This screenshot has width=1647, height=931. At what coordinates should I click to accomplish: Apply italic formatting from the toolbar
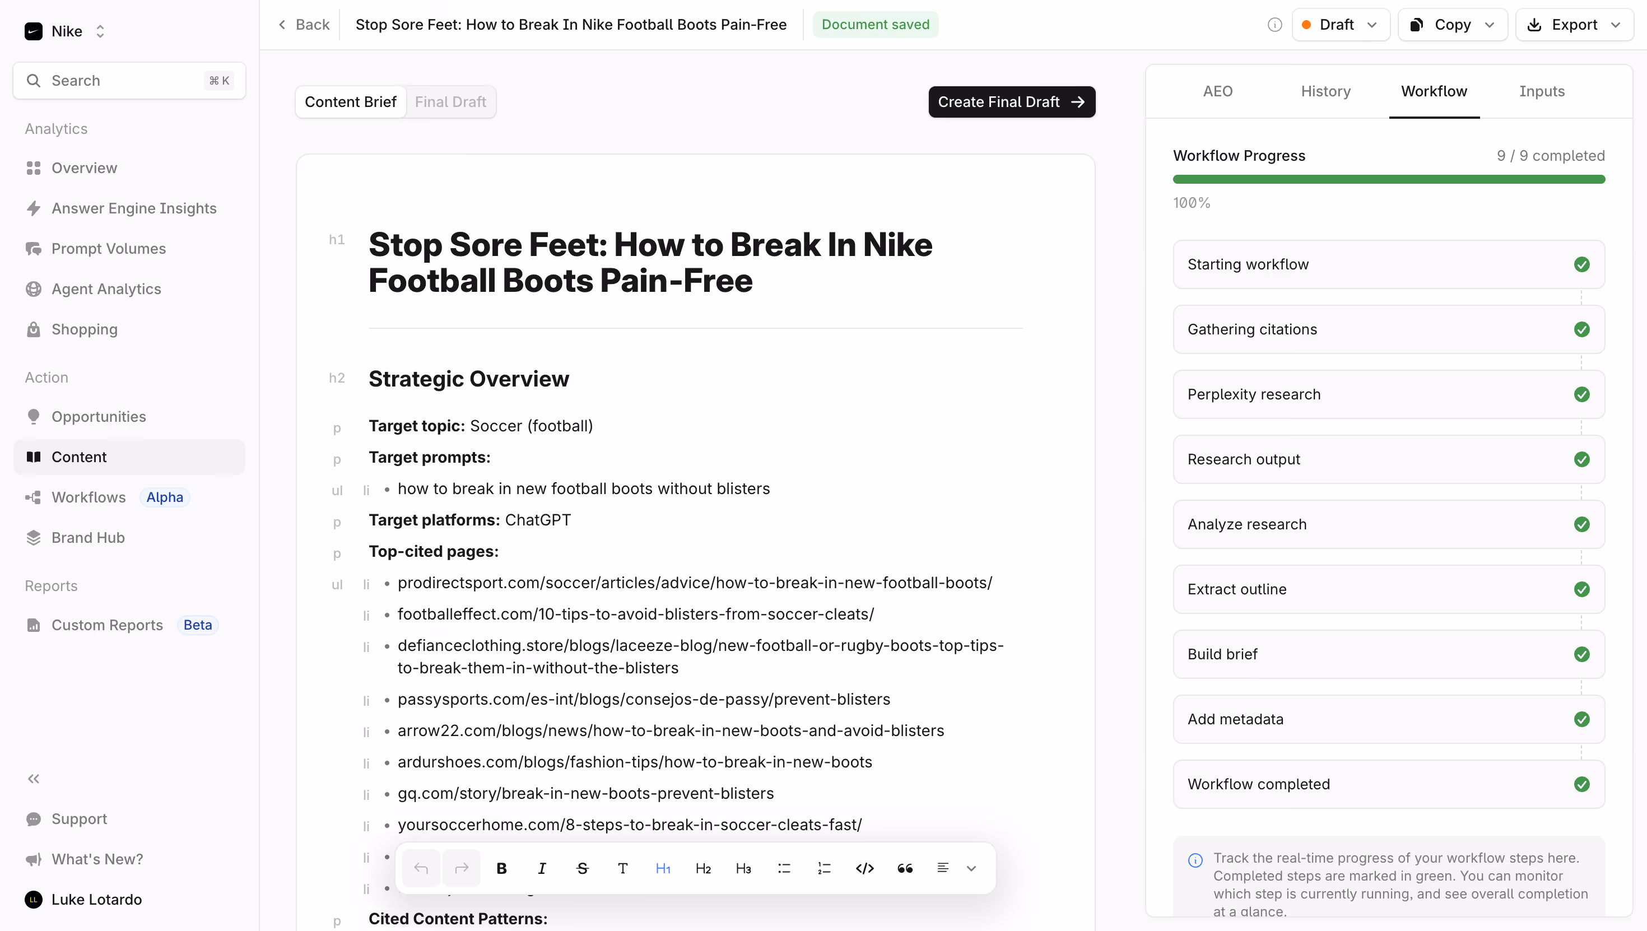point(542,868)
